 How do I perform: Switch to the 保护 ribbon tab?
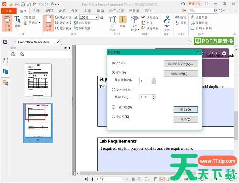pos(74,11)
